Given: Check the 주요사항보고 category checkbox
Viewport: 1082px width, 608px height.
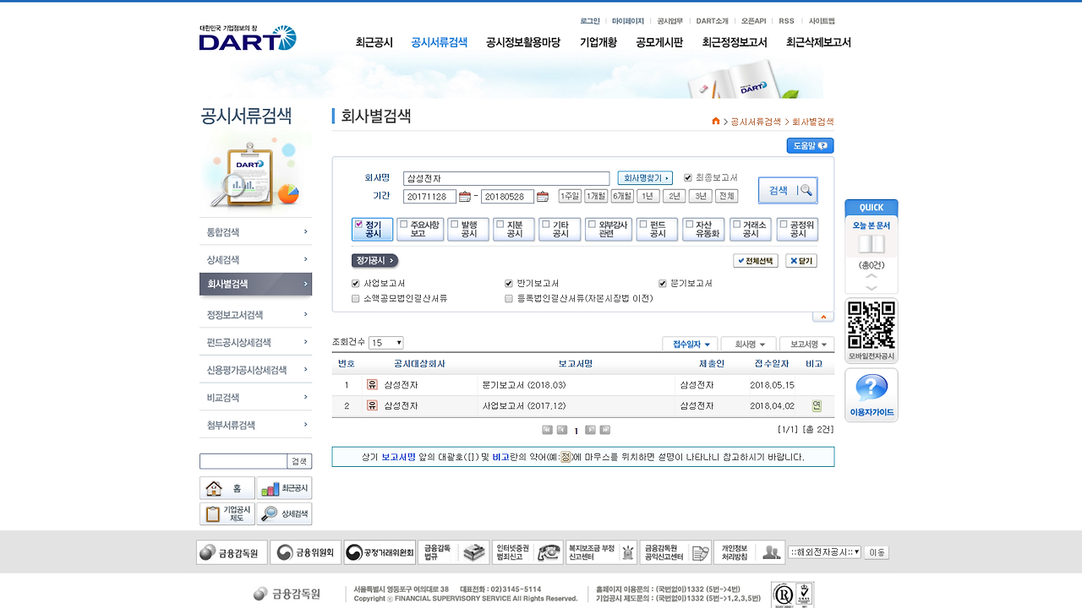Looking at the screenshot, I should pos(404,225).
